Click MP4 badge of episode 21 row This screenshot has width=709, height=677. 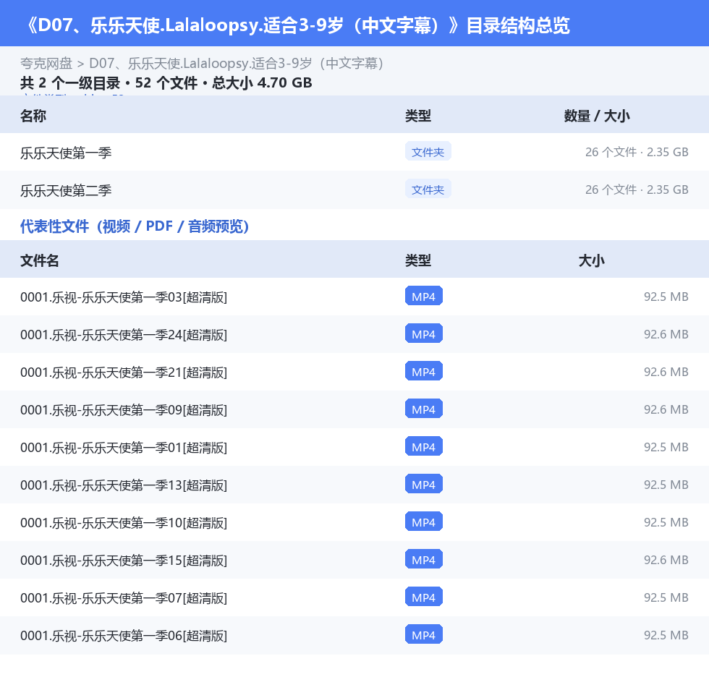coord(424,372)
